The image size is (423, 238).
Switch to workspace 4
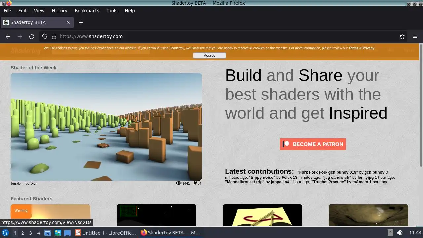(x=38, y=233)
